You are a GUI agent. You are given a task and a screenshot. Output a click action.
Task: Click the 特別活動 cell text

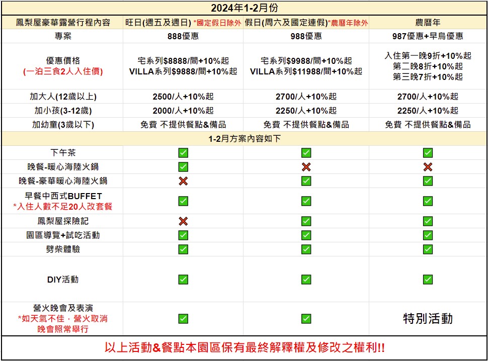pos(428,319)
